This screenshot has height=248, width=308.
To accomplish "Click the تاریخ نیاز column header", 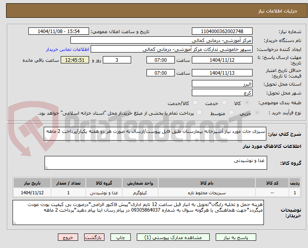I will [x=32, y=183].
